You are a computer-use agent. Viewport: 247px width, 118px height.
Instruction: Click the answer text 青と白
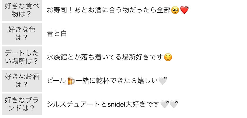pos(57,34)
